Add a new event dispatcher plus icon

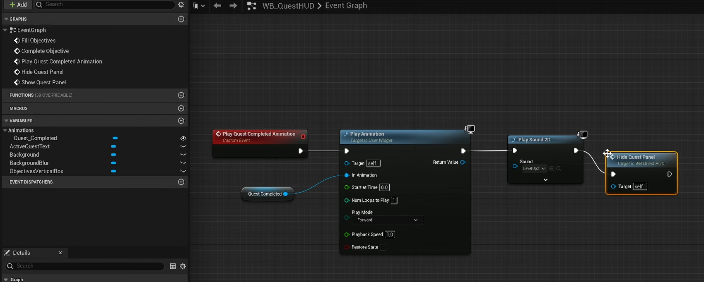(181, 182)
